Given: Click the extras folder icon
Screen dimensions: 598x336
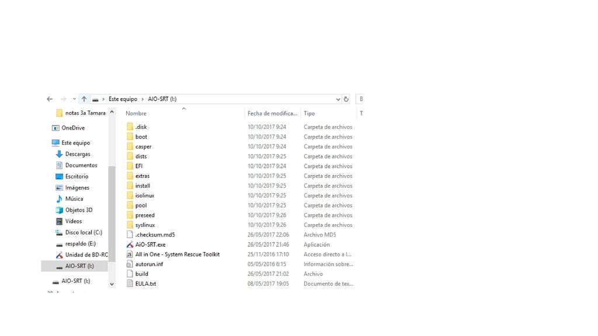Looking at the screenshot, I should [130, 176].
